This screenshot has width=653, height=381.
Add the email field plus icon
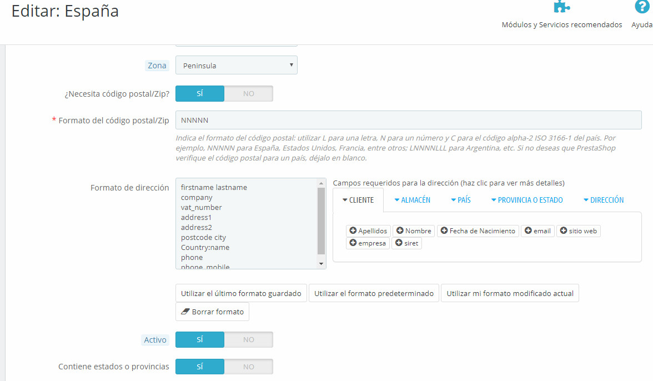click(x=528, y=230)
